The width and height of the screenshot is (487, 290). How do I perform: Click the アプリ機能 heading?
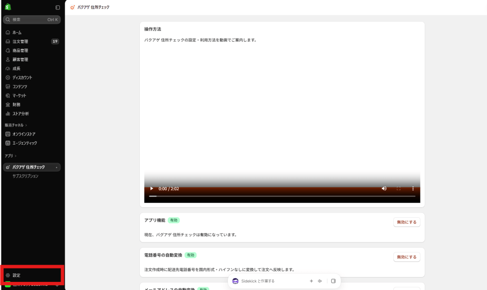155,220
